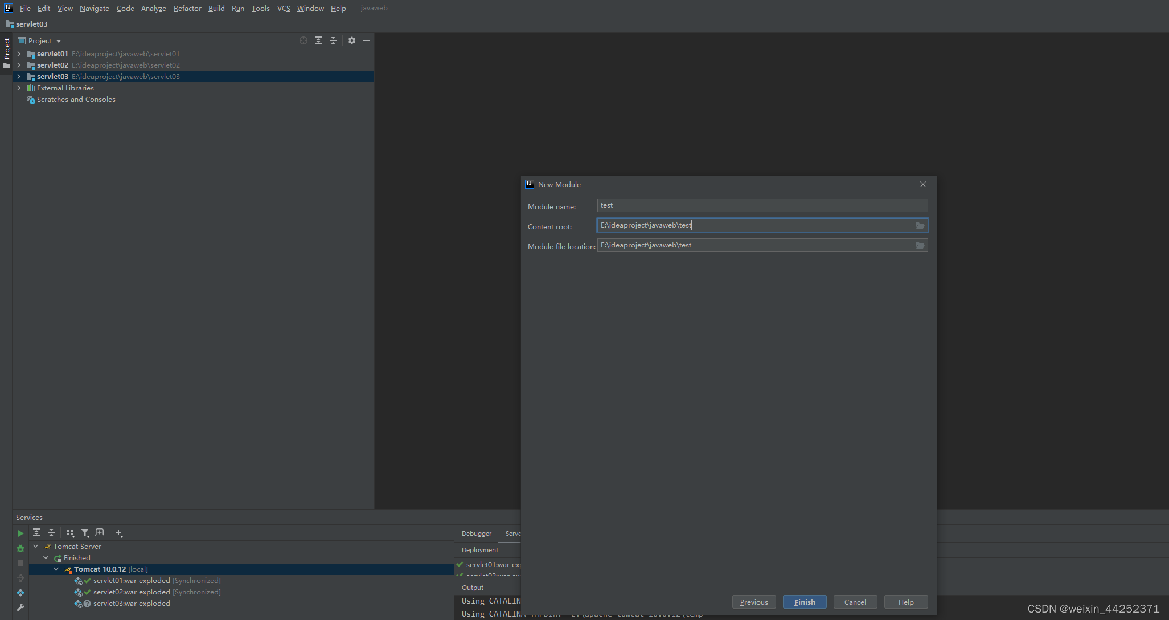Browse folder icon for Content root field
Viewport: 1169px width, 620px height.
point(920,226)
